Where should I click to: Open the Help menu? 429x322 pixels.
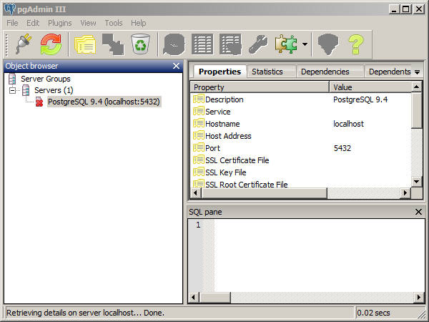[x=139, y=23]
